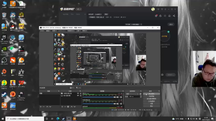Viewport: 216px width, 121px height.
Task: Remove scene with the minus icon
Action: (44, 106)
